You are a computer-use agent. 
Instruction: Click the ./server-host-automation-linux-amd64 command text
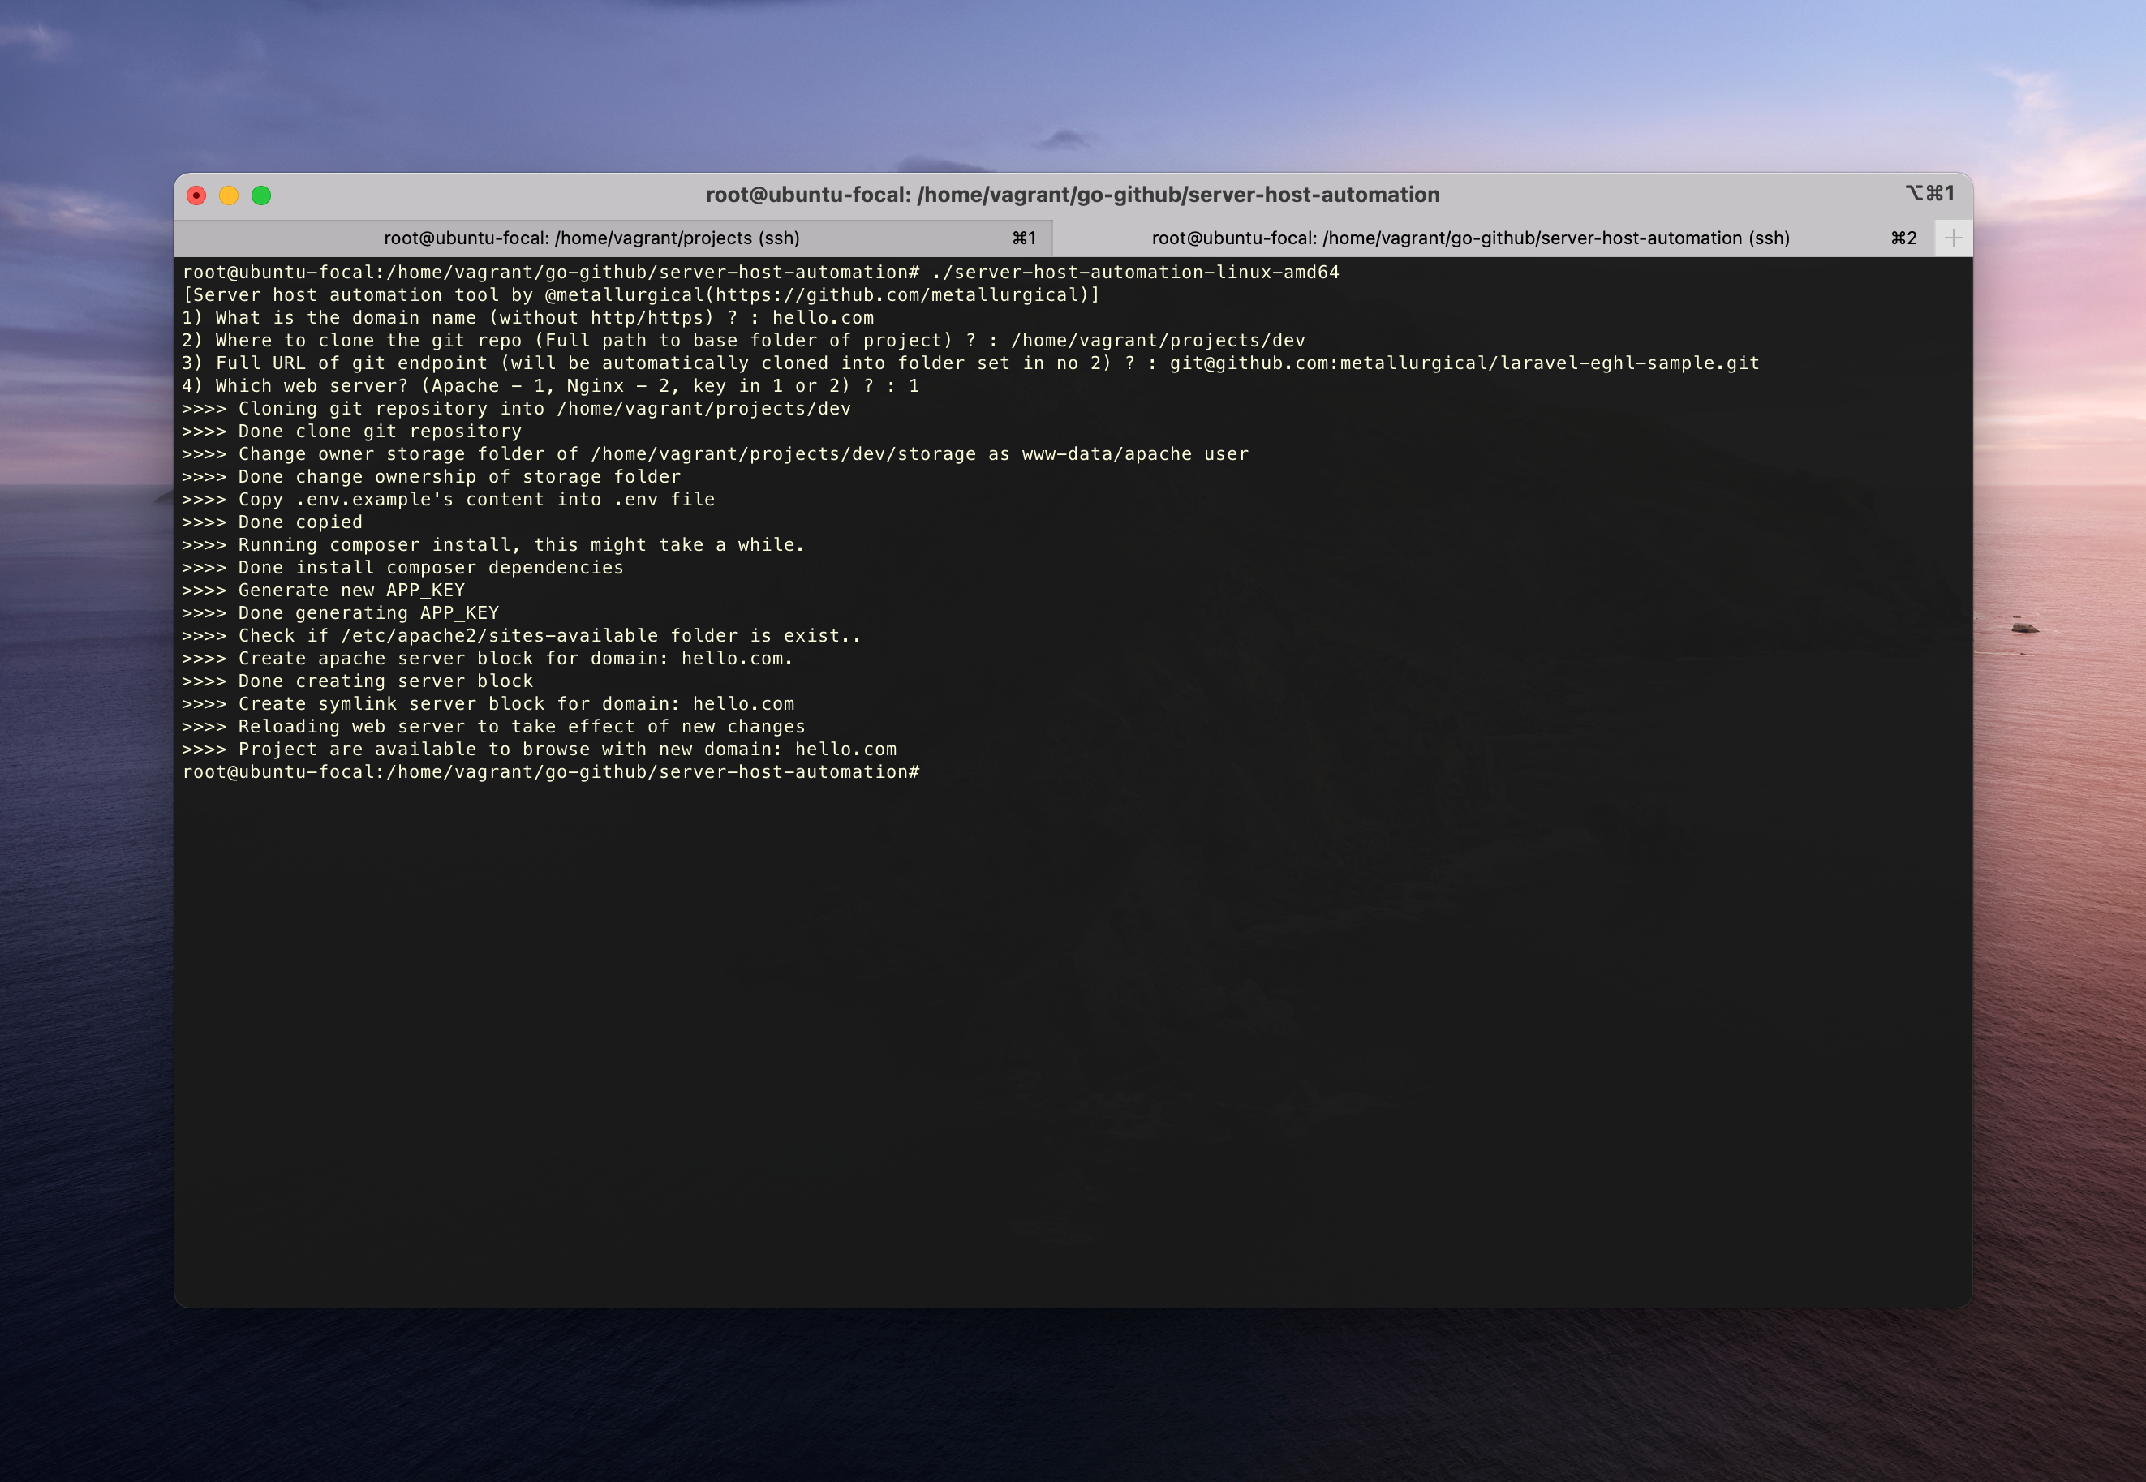(x=1135, y=272)
